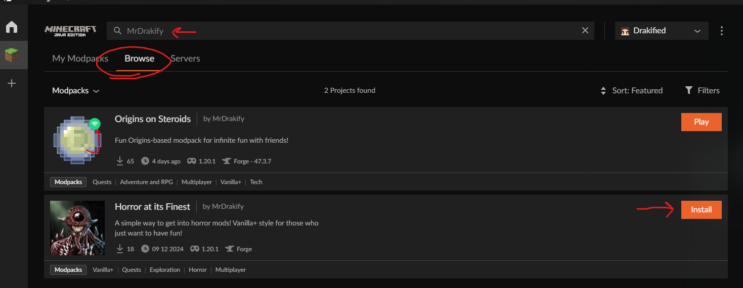This screenshot has height=288, width=743.
Task: Go to the Servers tab
Action: pyautogui.click(x=186, y=59)
